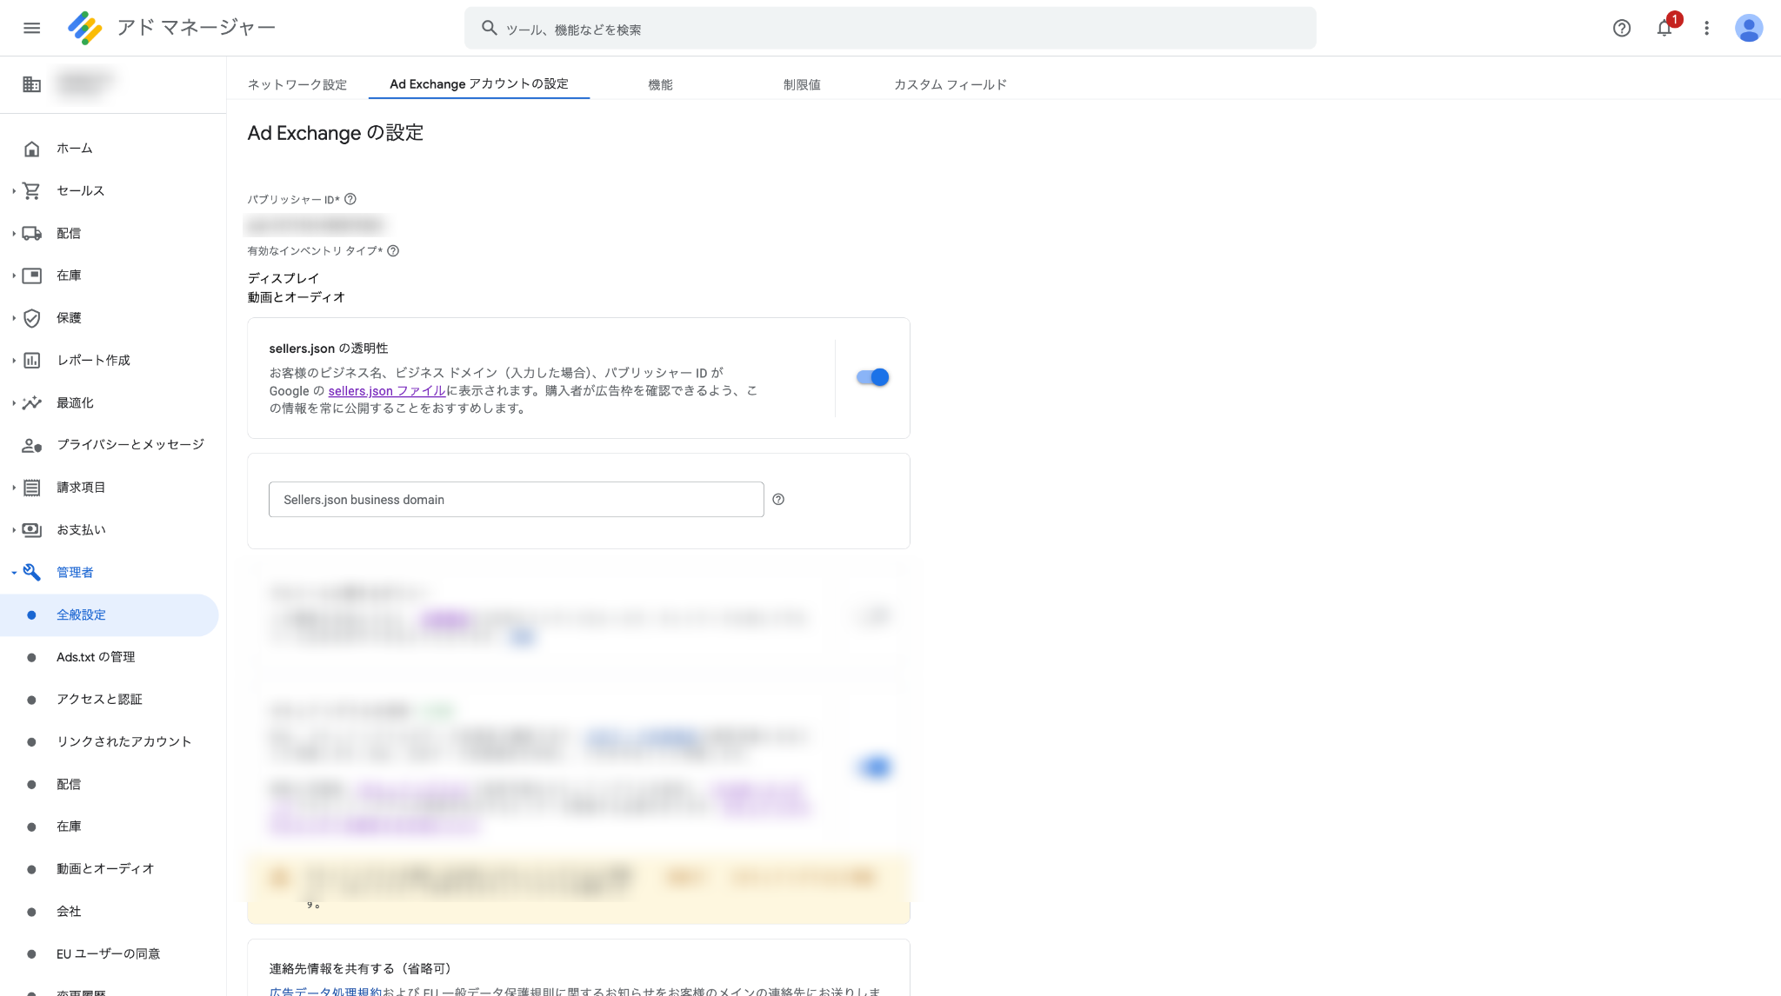
Task: Expand the 最適化 menu arrow
Action: coord(14,402)
